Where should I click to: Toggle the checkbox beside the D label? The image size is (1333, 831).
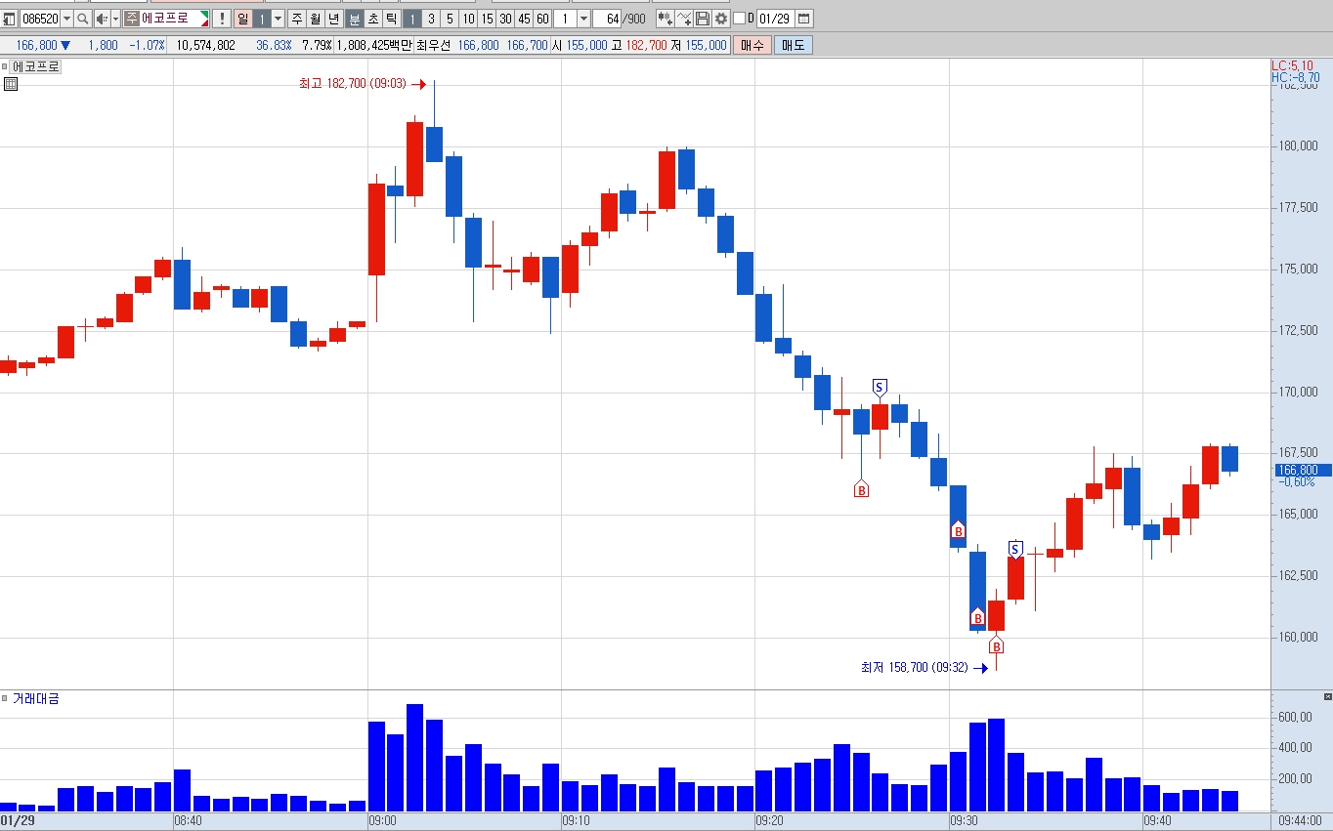point(739,19)
